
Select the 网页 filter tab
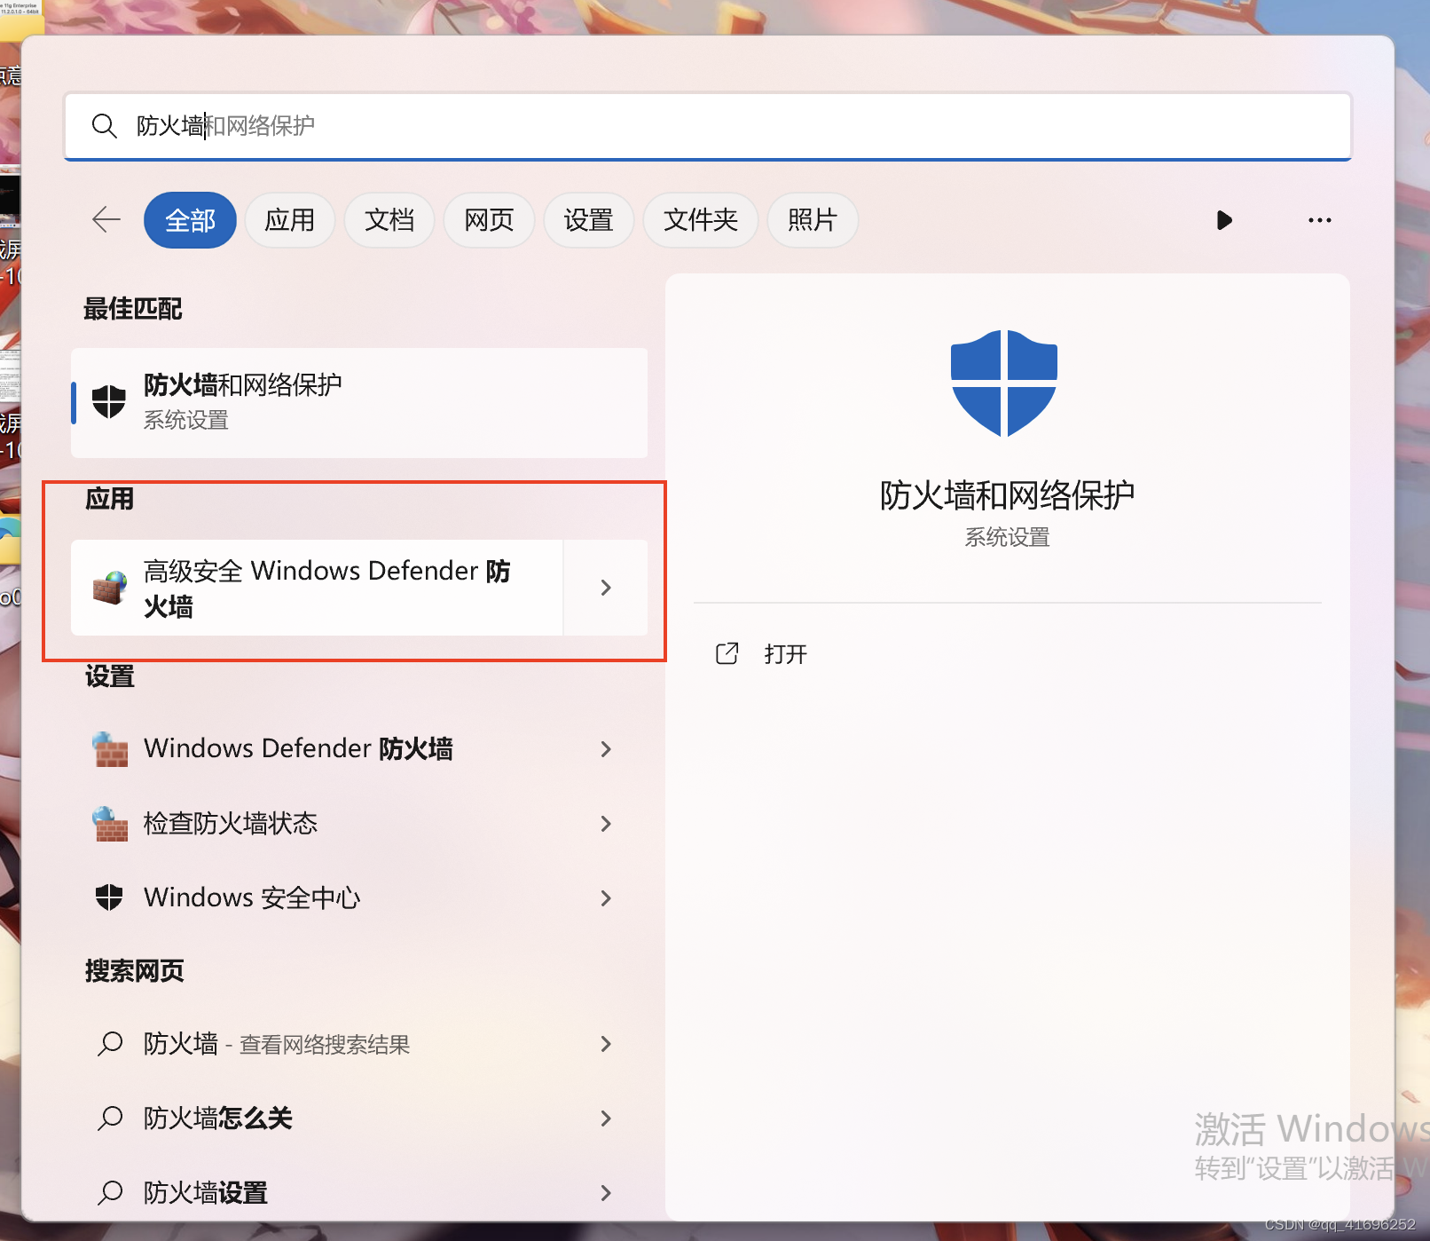(x=489, y=220)
